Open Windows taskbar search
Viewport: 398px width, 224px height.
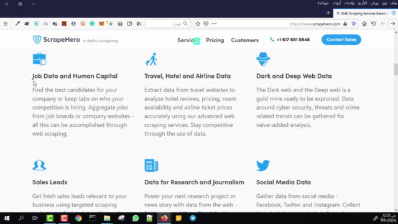(x=21, y=218)
